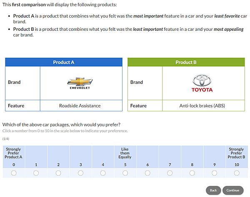The width and height of the screenshot is (250, 197).
Task: Pick rating 8 on the scale
Action: point(192,173)
